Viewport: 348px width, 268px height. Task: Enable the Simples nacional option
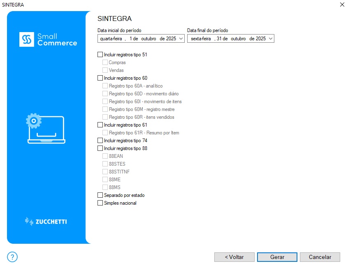point(100,203)
